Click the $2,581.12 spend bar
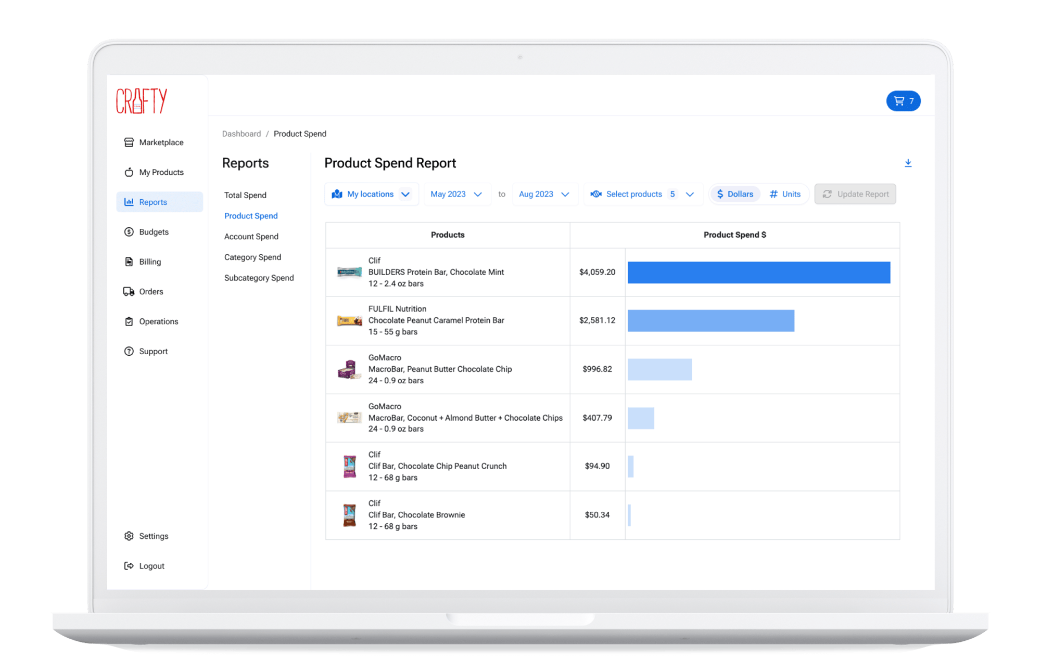1041x672 pixels. [711, 321]
